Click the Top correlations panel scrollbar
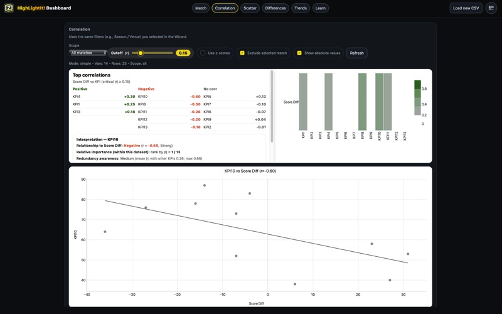The image size is (502, 314). click(x=272, y=106)
